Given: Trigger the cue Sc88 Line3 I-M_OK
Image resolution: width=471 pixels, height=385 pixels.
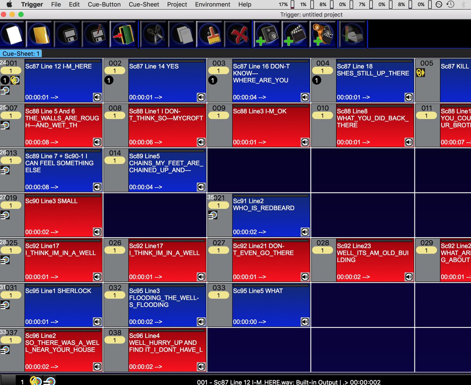Looking at the screenshot, I should tap(271, 125).
